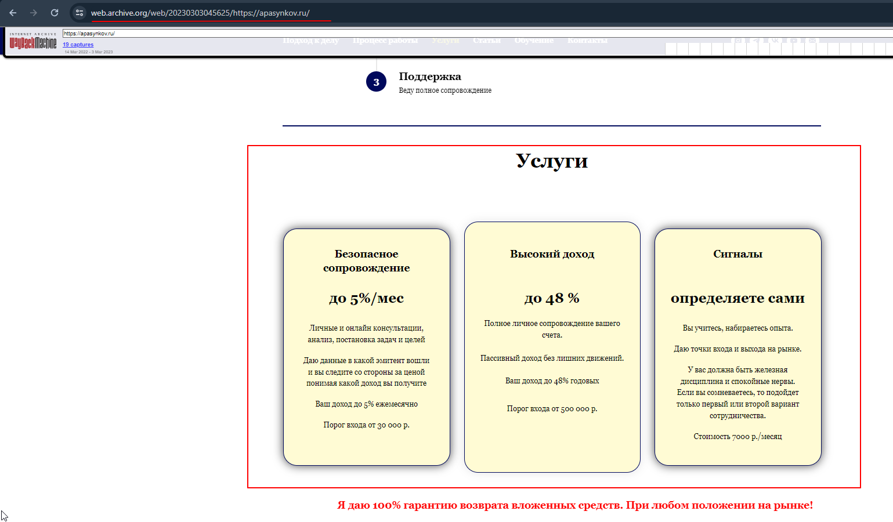Click the step 3 circle badge
893x522 pixels.
[376, 82]
